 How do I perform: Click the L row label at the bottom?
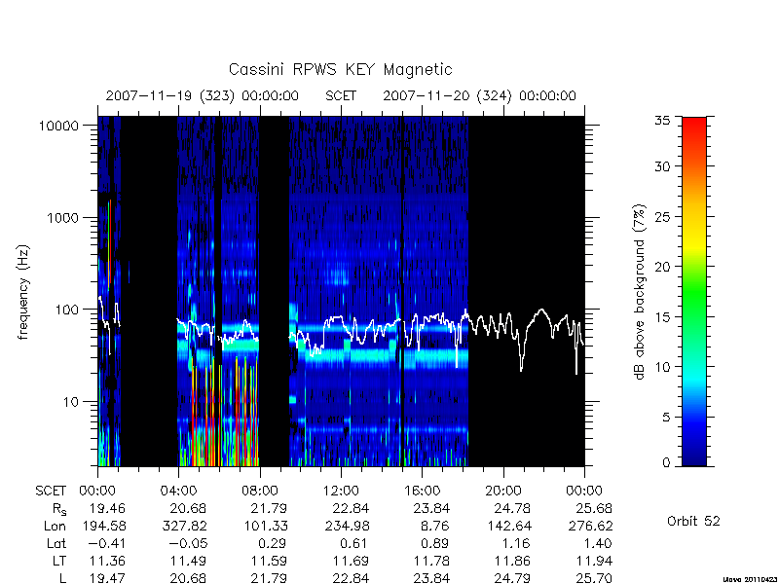pyautogui.click(x=63, y=577)
